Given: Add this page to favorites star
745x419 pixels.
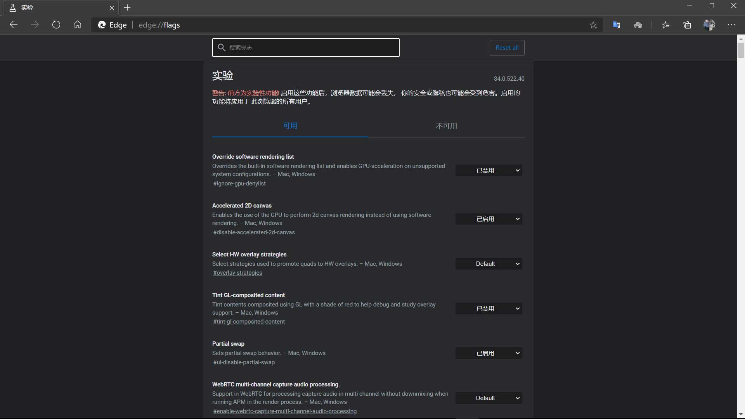Looking at the screenshot, I should (593, 25).
